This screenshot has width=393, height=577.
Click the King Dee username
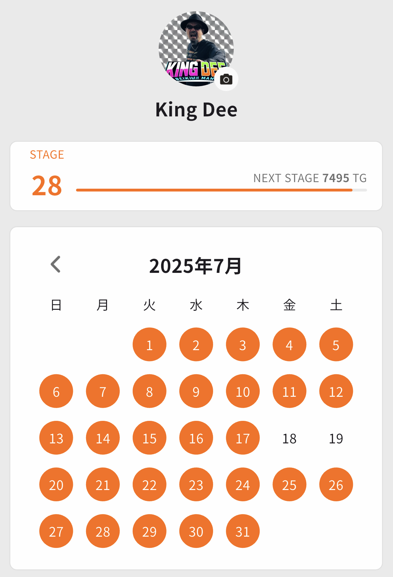[x=196, y=110]
